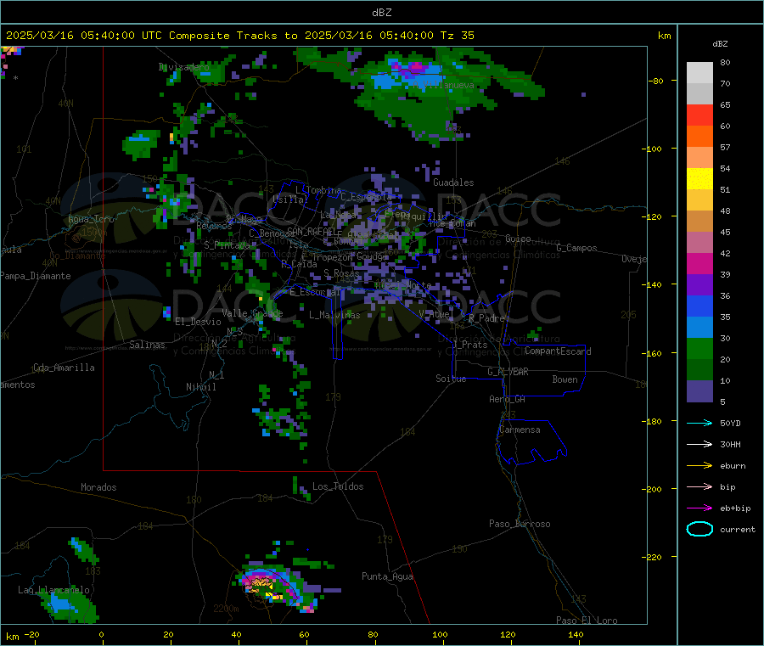The image size is (764, 646).
Task: Click the 'dBZ' title at top center
Action: pyautogui.click(x=381, y=13)
